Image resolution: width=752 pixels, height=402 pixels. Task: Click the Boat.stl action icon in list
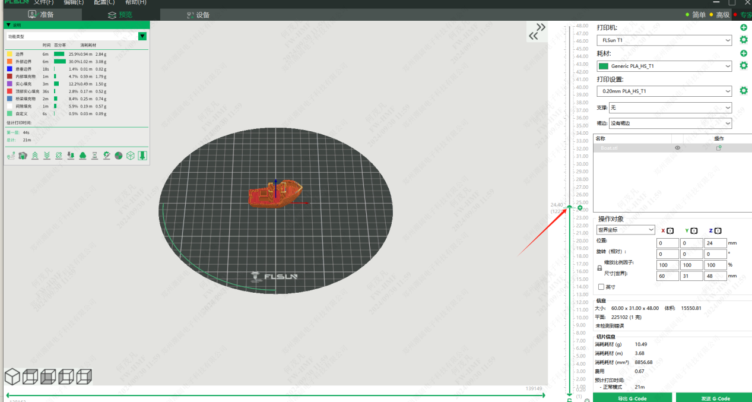(719, 148)
